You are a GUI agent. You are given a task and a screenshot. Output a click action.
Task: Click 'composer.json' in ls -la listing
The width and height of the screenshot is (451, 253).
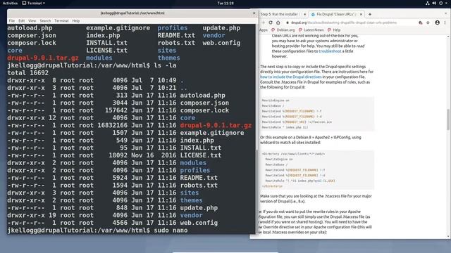click(204, 103)
